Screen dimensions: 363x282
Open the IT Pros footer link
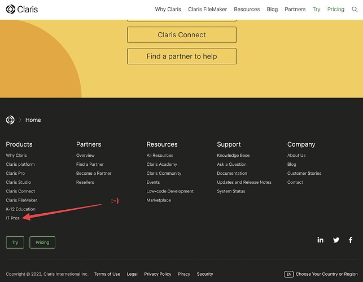(13, 218)
